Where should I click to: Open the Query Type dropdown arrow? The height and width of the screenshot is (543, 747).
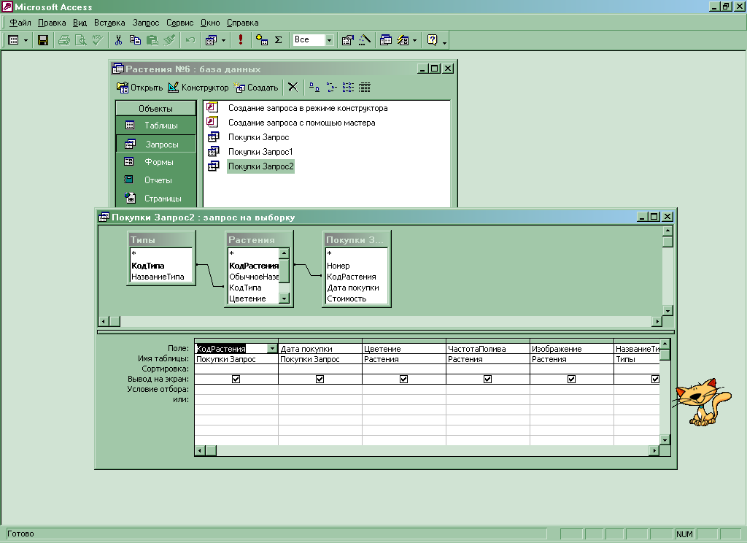point(223,41)
